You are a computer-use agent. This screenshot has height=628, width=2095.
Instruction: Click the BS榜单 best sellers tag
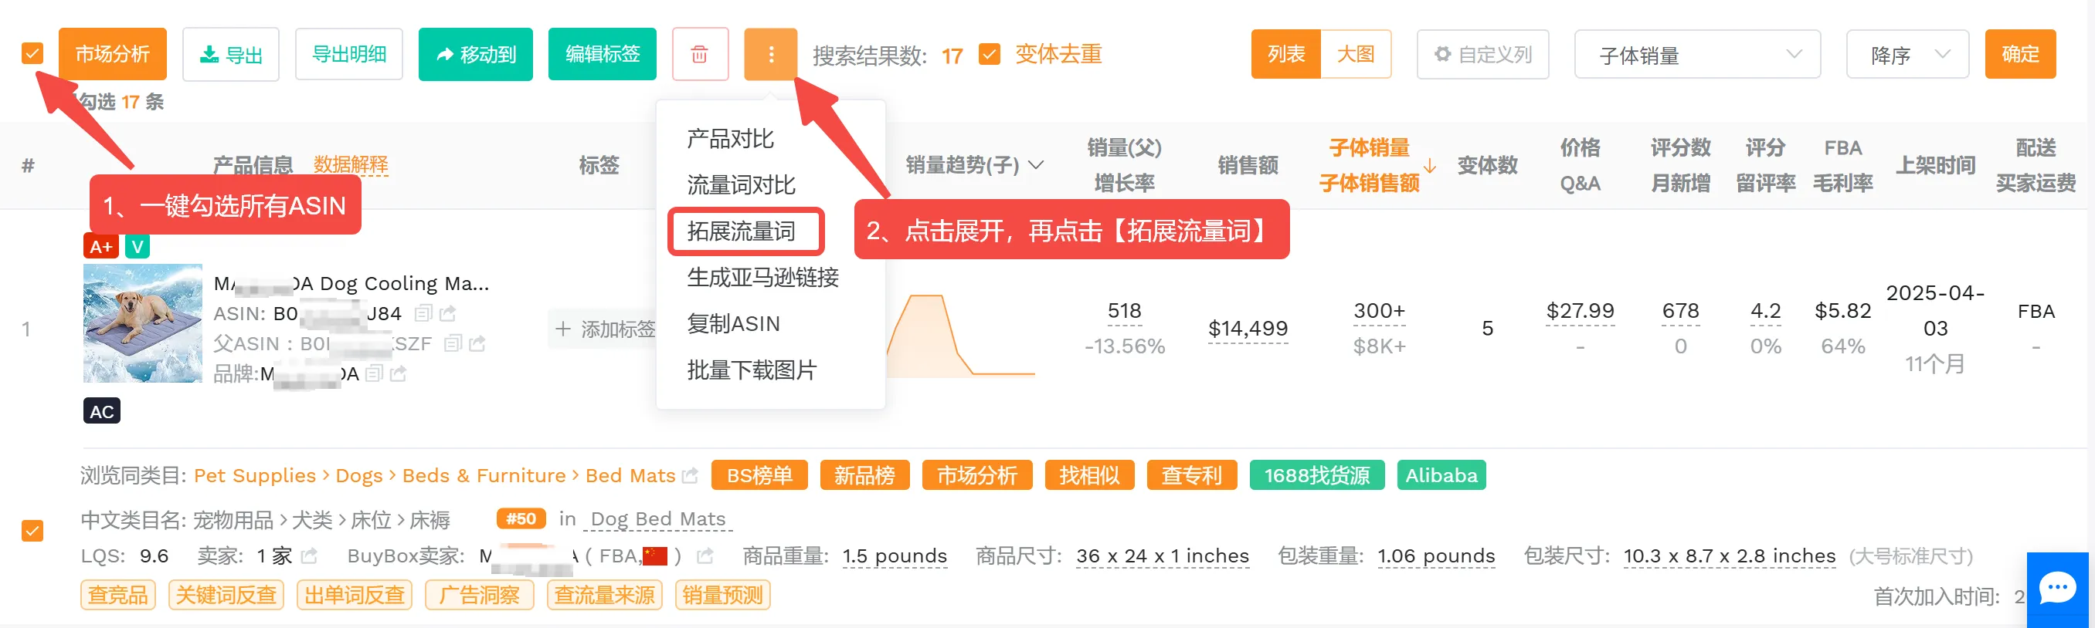click(759, 475)
